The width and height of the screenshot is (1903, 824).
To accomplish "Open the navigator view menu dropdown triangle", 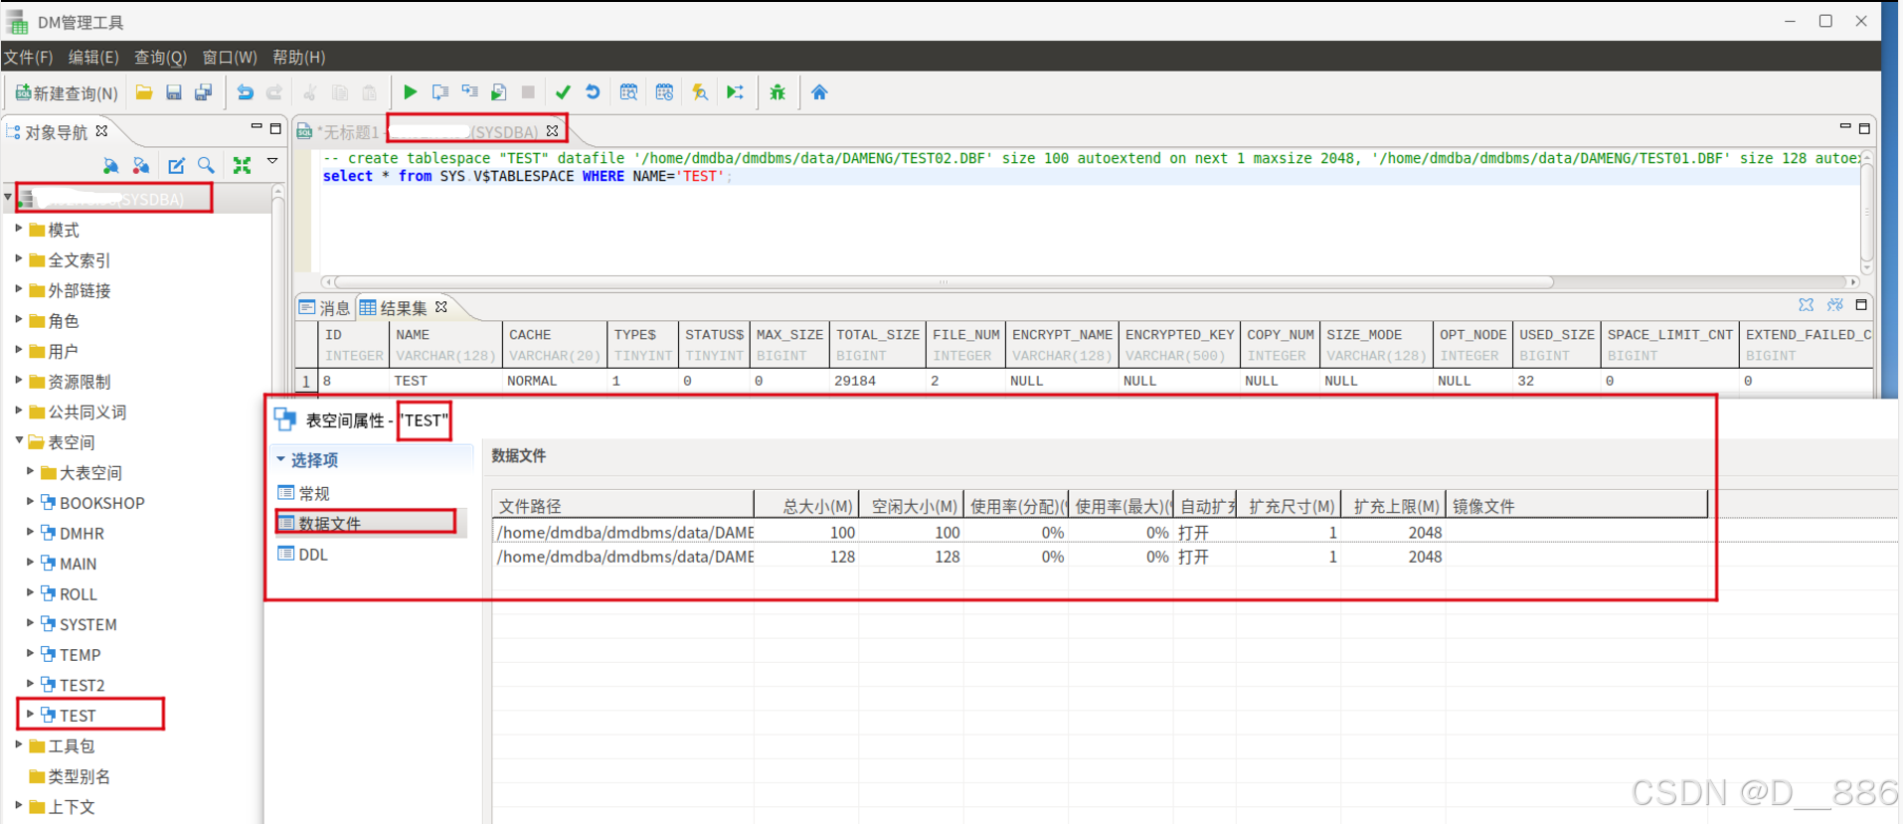I will (271, 161).
